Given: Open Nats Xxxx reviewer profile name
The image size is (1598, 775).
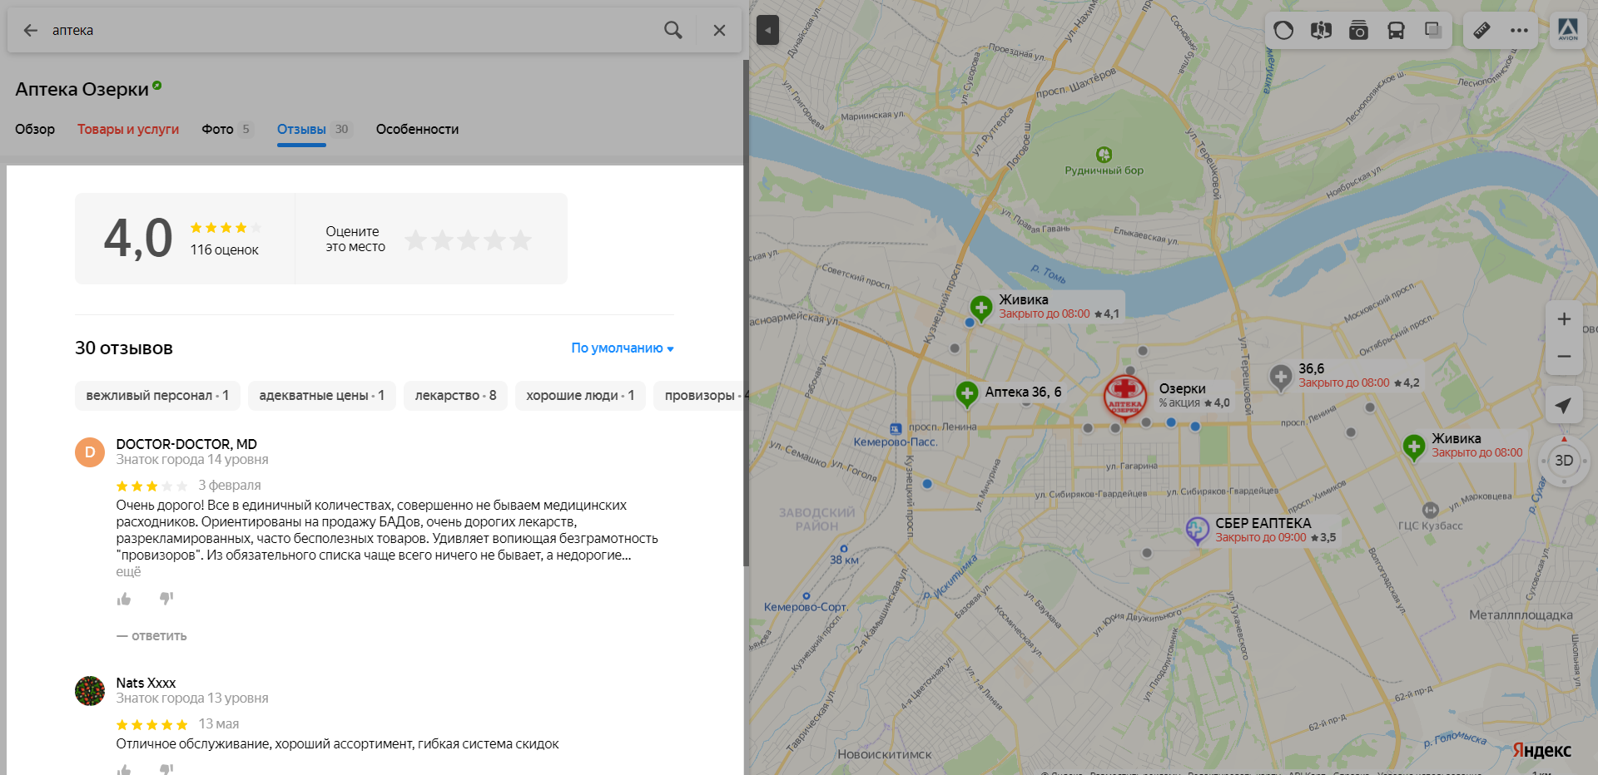Looking at the screenshot, I should [146, 683].
